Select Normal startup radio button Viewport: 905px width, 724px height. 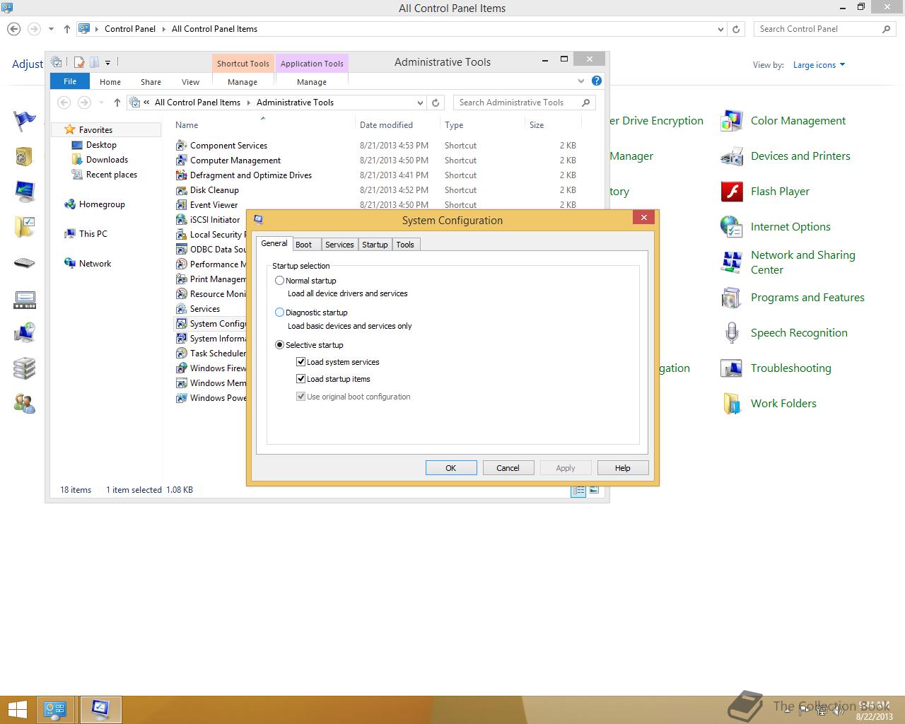click(x=279, y=281)
